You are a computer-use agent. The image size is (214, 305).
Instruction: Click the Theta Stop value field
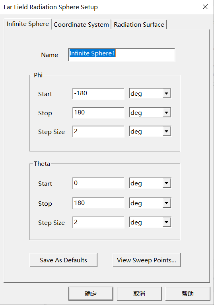click(98, 203)
